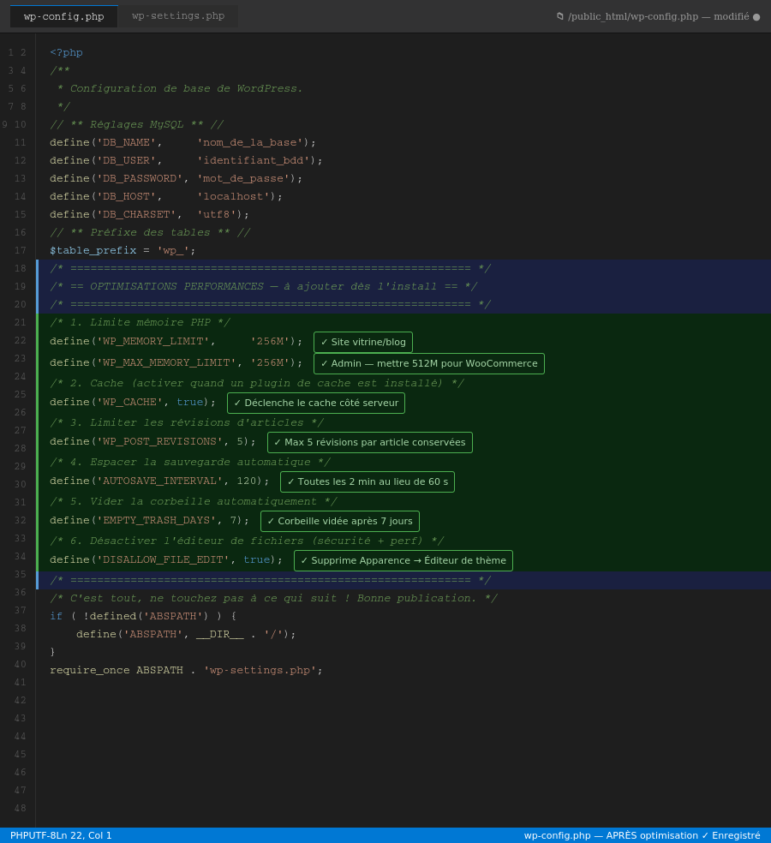The image size is (771, 843).
Task: Click the '✓ Site vitrine/blog' hint badge
Action: 363,342
